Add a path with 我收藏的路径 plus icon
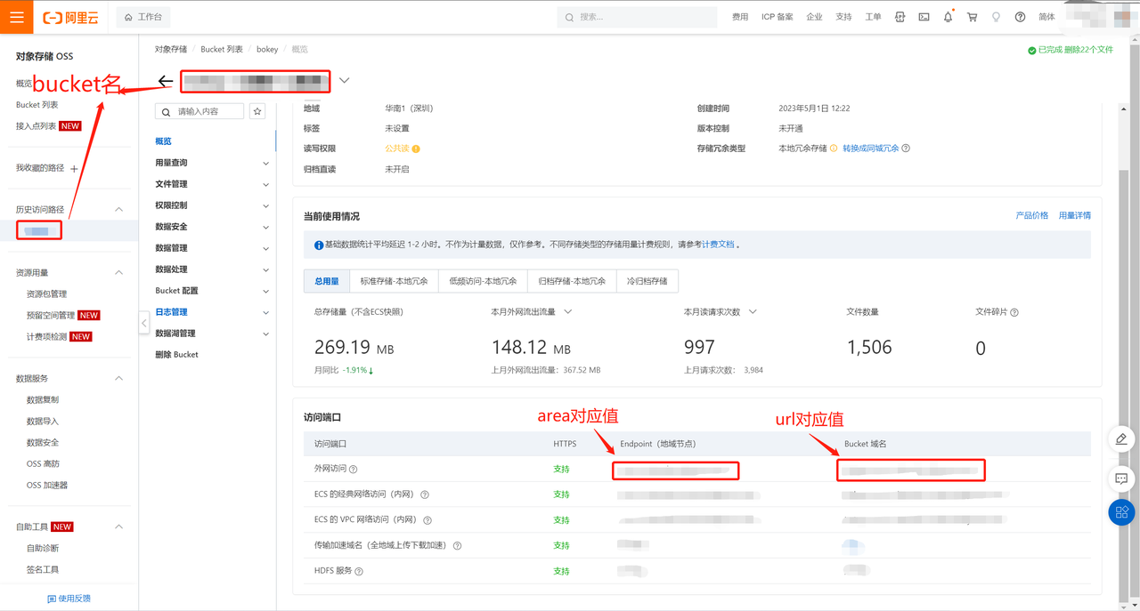Image resolution: width=1140 pixels, height=611 pixels. tap(74, 169)
